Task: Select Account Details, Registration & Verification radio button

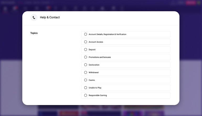Action: coord(86,34)
